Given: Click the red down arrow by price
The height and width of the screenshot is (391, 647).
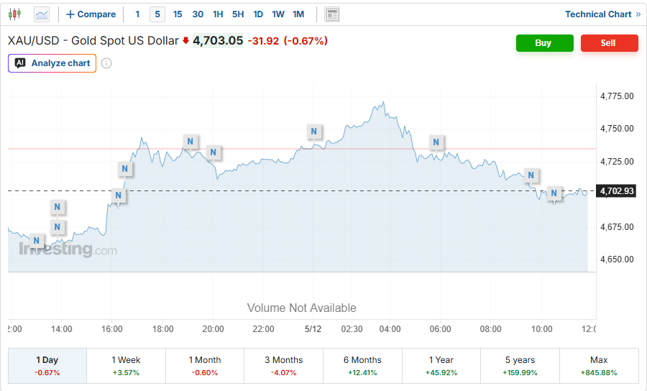Looking at the screenshot, I should (x=185, y=40).
